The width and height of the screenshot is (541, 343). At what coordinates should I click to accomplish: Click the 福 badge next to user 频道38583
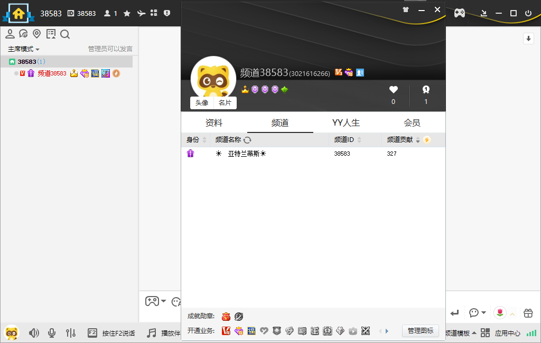95,73
